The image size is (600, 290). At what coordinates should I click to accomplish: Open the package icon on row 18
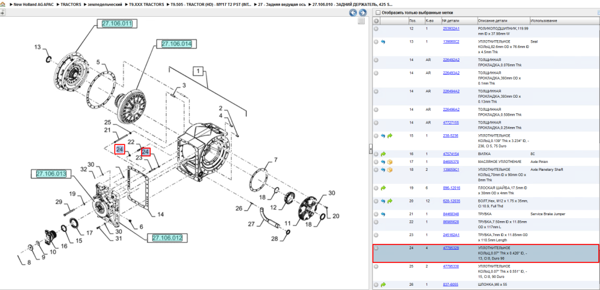tap(390, 169)
